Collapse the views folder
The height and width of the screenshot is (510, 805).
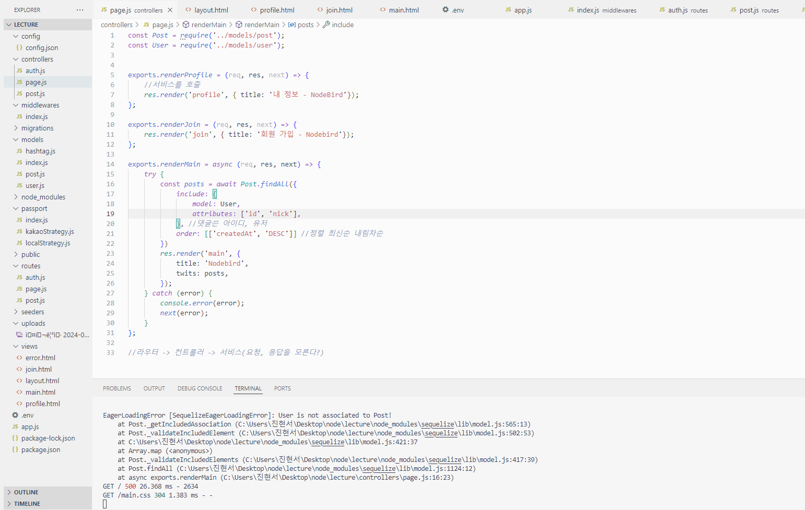[x=16, y=346]
